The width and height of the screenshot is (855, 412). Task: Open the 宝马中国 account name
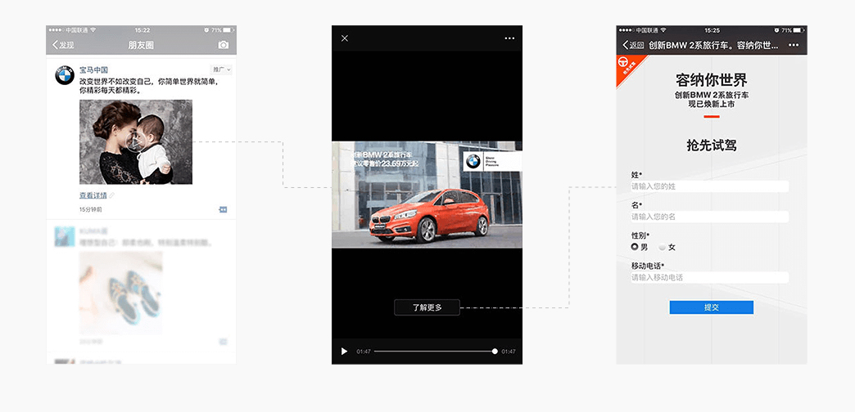tap(94, 69)
